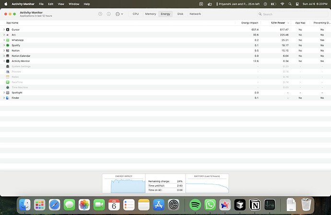The width and height of the screenshot is (331, 215).
Task: Switch to the Disk tab
Action: [180, 14]
